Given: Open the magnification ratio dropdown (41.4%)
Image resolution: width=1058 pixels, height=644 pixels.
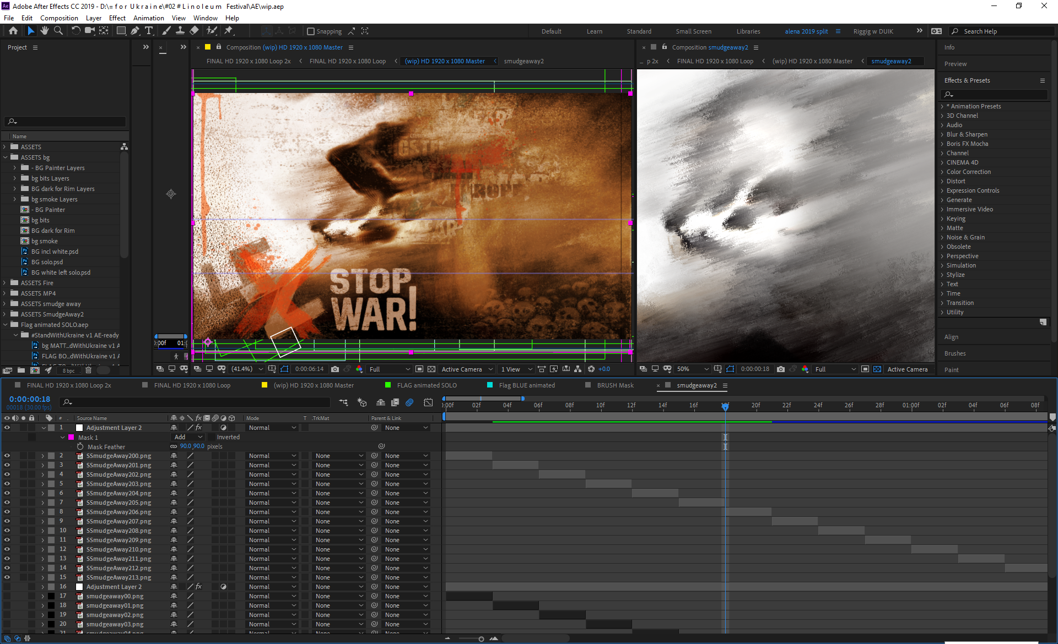Looking at the screenshot, I should tap(246, 369).
